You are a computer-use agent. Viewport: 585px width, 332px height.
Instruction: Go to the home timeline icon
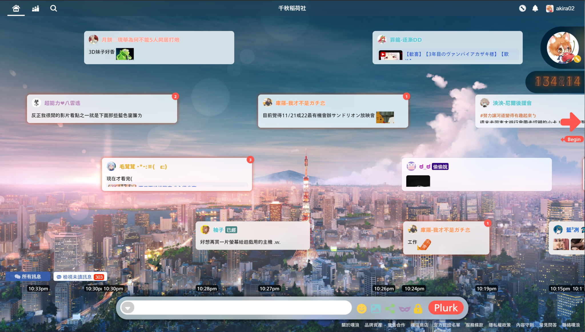pos(16,8)
